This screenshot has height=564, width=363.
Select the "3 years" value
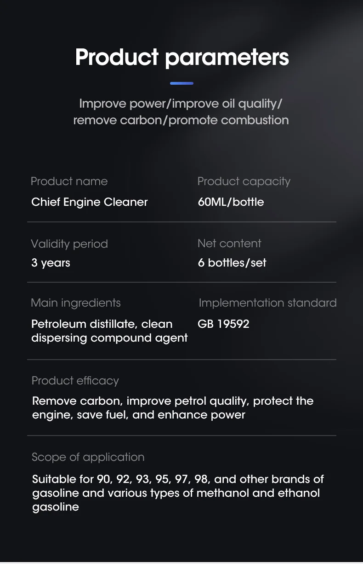pyautogui.click(x=51, y=263)
